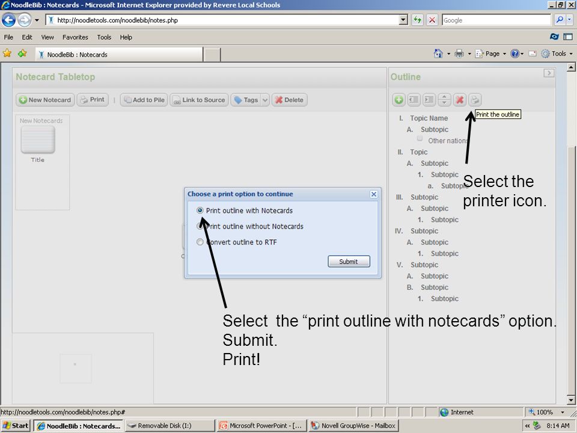Select Other nations outline item
The height and width of the screenshot is (433, 577).
point(448,141)
